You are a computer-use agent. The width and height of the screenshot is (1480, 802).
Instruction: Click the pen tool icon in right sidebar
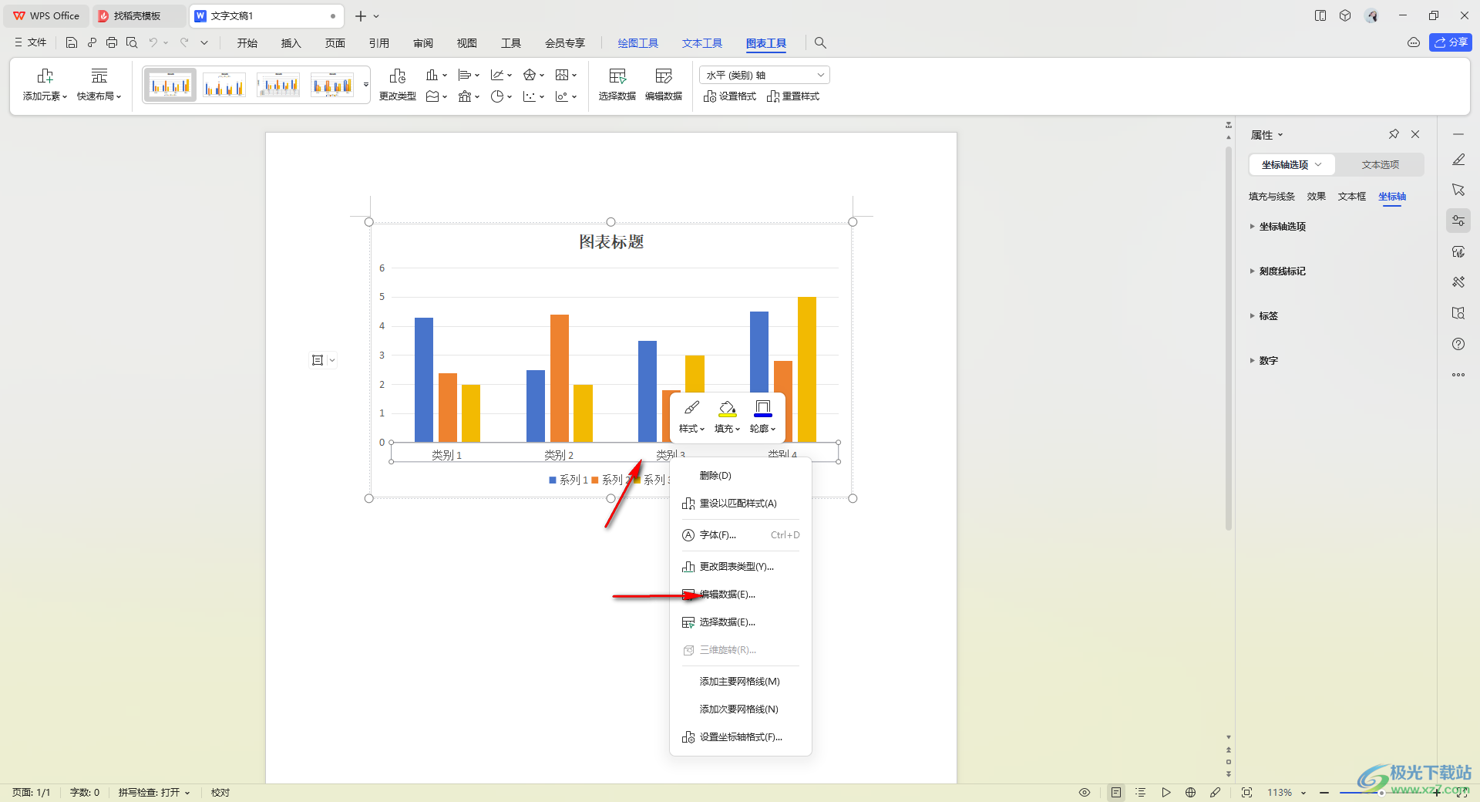(x=1458, y=160)
